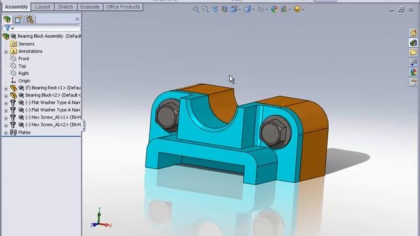Click in the FeatureManager filter field

41,28
